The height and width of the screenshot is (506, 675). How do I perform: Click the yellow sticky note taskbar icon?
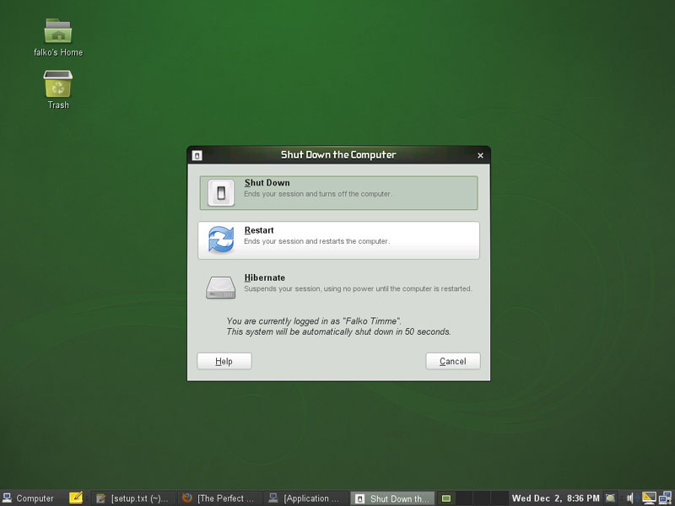75,498
